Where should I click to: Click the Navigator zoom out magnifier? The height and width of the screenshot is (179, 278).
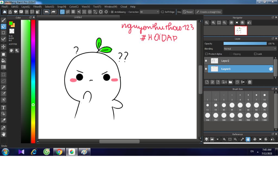pos(225,23)
